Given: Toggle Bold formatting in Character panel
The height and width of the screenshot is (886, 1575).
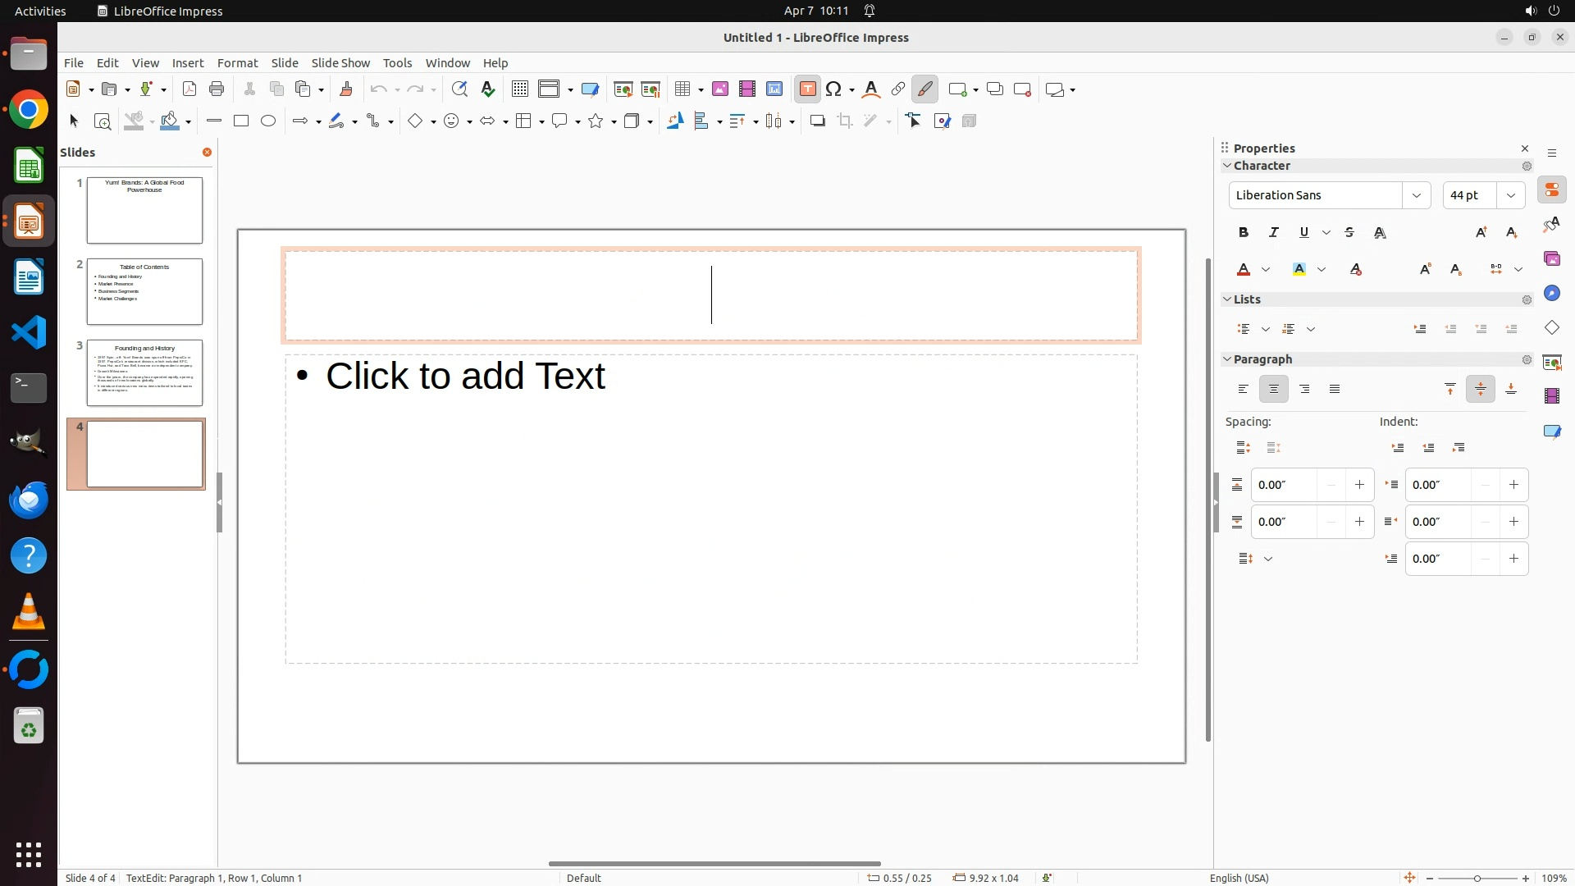Looking at the screenshot, I should (1244, 233).
